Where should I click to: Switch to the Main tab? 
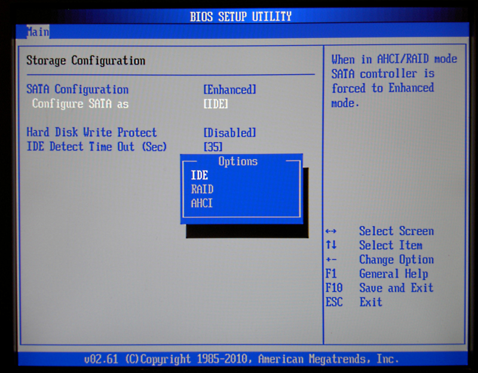coord(38,32)
